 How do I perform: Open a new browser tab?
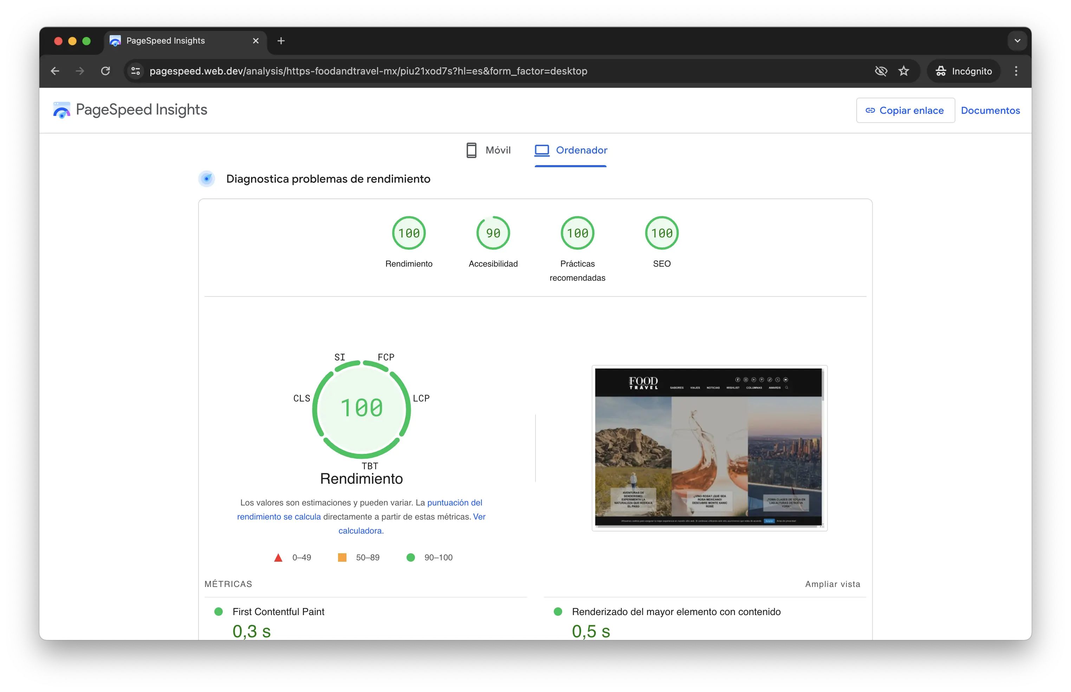click(281, 41)
